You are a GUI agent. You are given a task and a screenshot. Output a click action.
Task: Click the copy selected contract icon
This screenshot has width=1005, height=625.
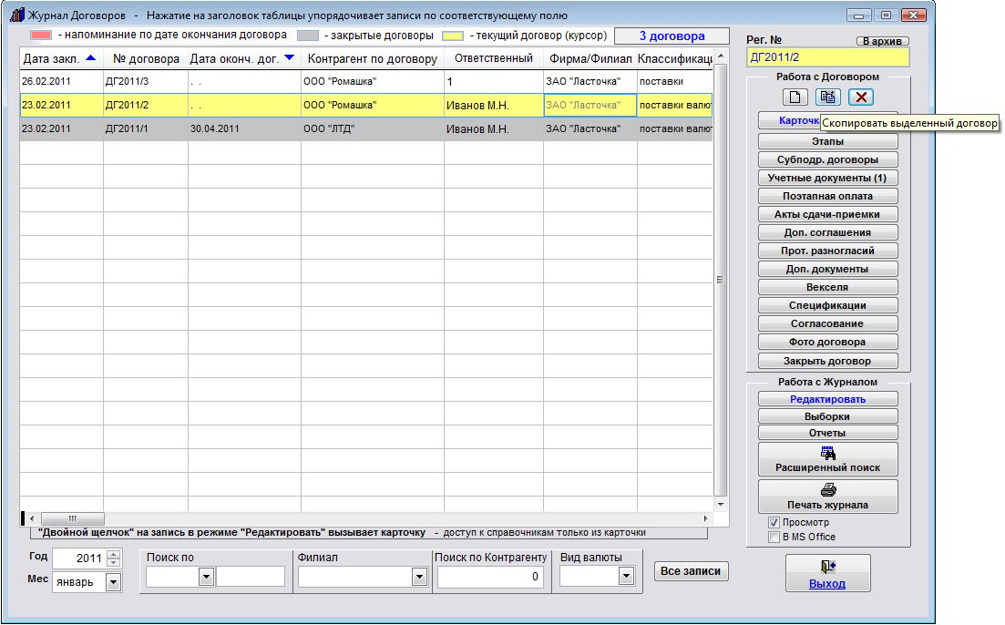pyautogui.click(x=828, y=97)
